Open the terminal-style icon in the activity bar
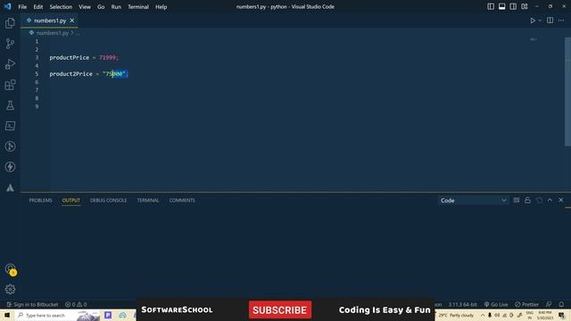This screenshot has height=321, width=571. 10,126
